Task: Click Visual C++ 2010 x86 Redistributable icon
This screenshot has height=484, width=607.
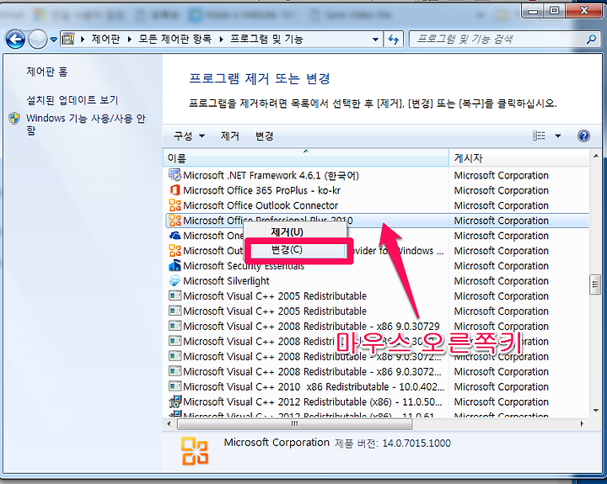Action: [x=175, y=386]
